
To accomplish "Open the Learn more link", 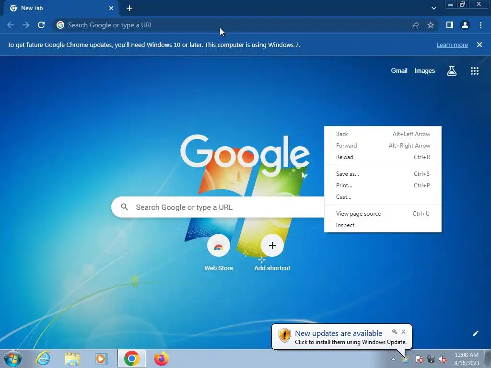I will tap(452, 45).
